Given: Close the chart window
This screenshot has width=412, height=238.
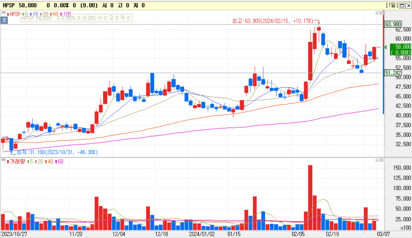Looking at the screenshot, I should click(x=409, y=6).
